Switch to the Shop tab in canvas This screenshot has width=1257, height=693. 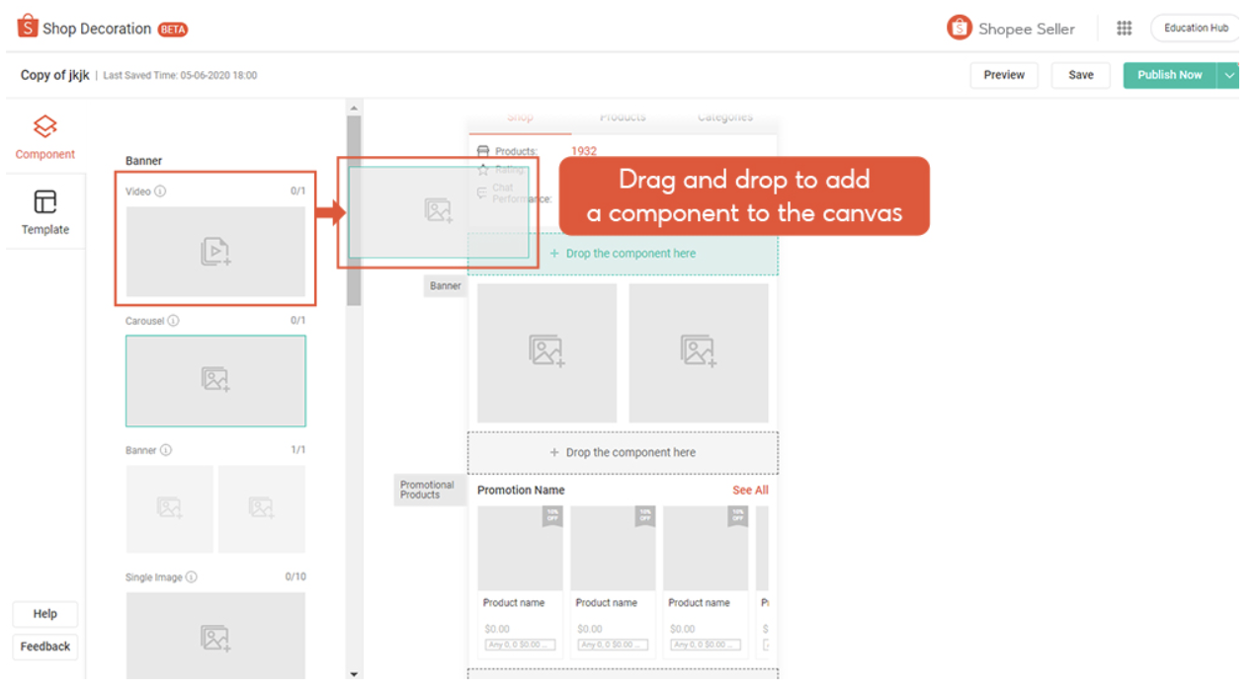click(520, 117)
